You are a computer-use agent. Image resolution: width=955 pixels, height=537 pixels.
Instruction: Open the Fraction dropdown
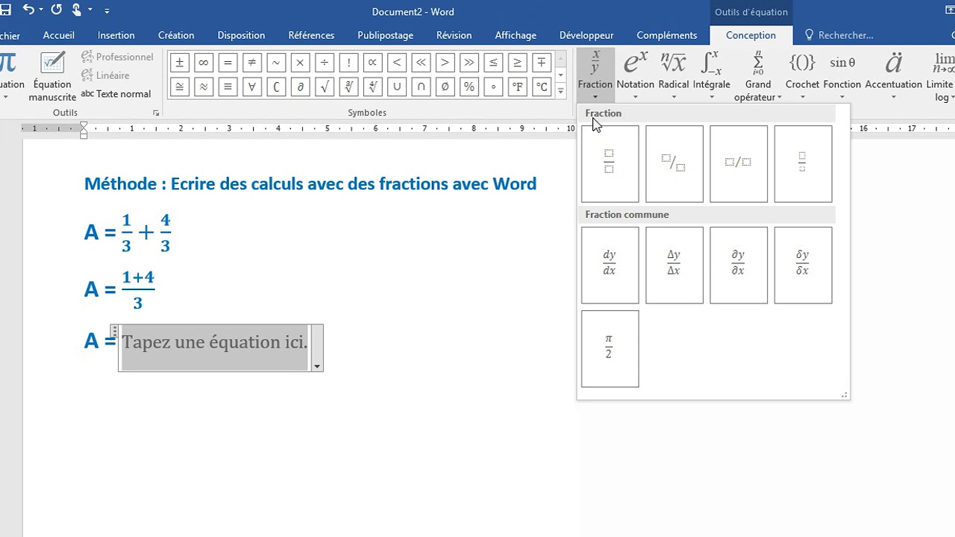click(595, 75)
